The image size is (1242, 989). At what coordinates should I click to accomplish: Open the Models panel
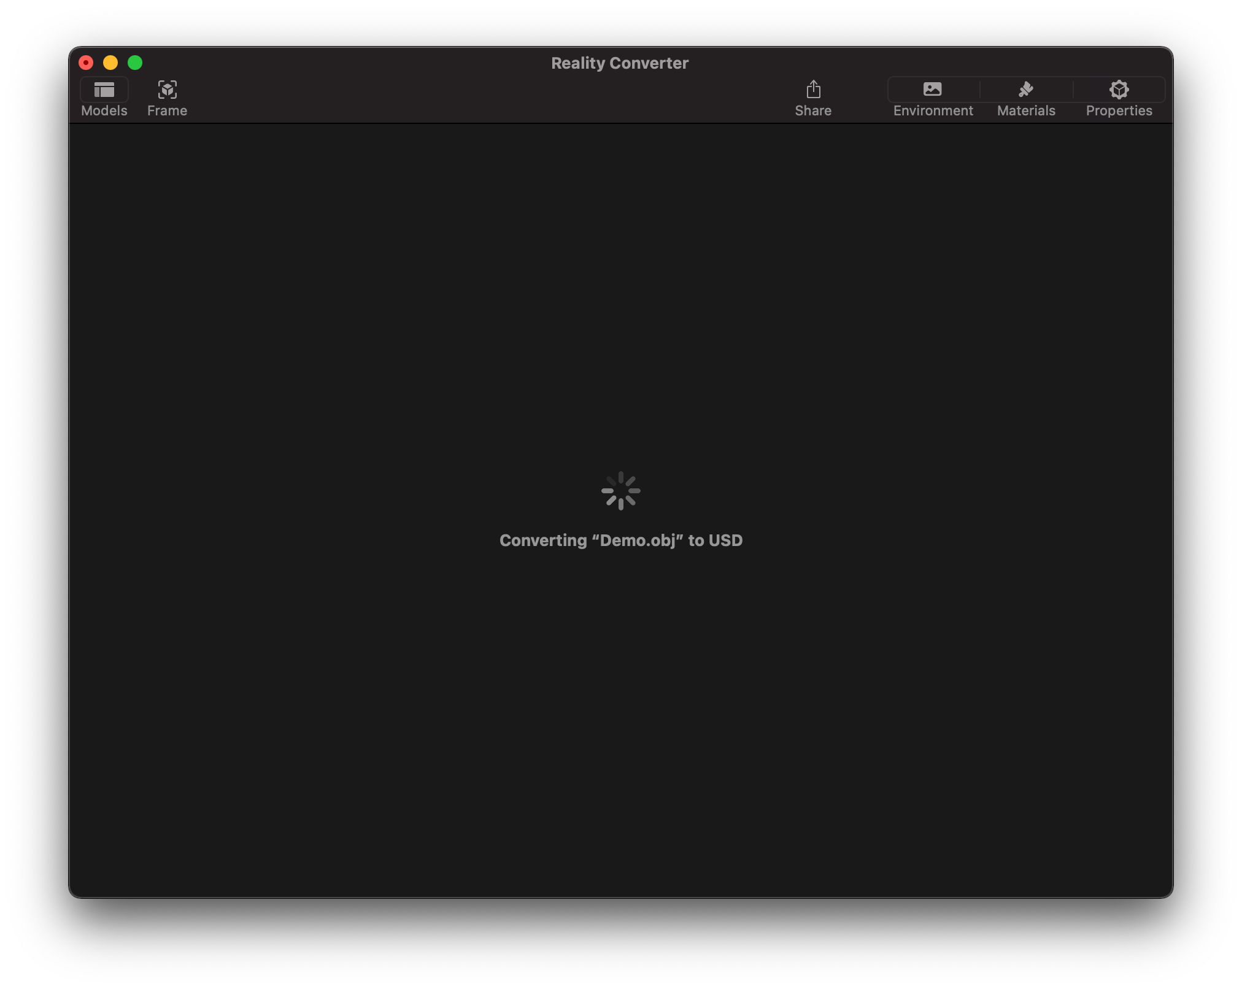click(103, 97)
